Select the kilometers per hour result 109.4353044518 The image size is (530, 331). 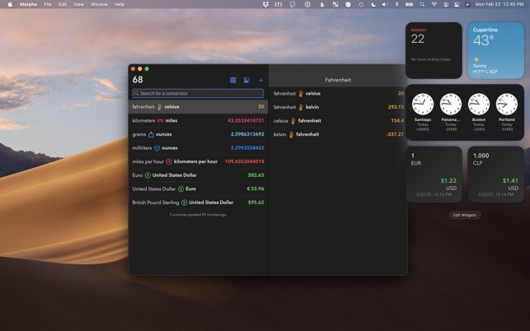(244, 161)
